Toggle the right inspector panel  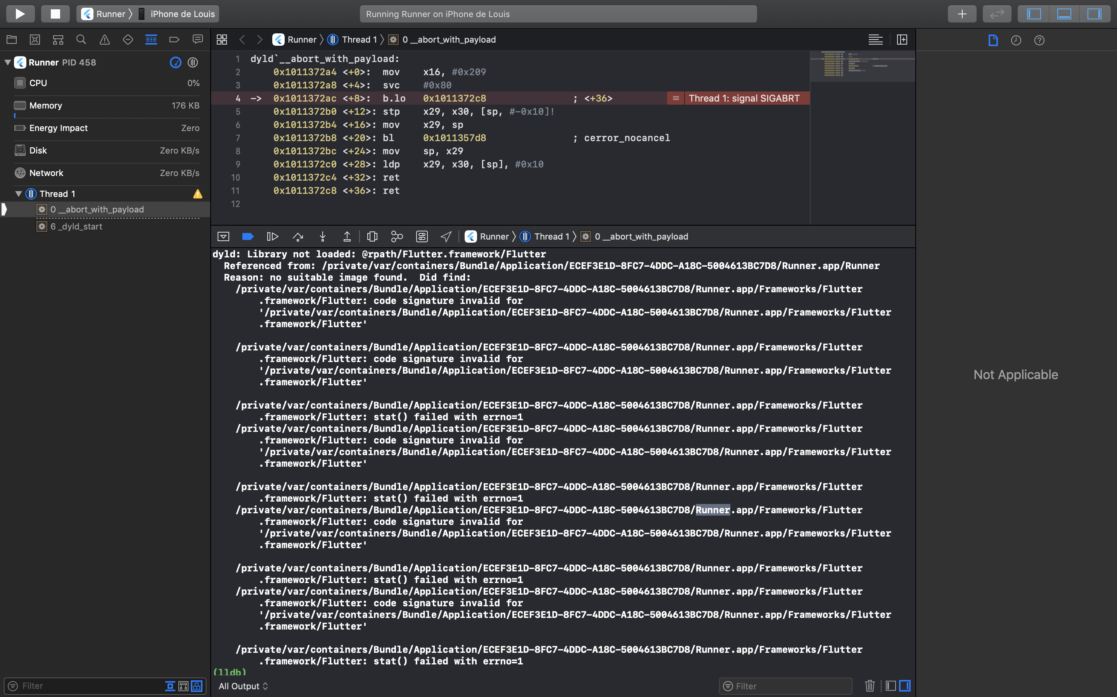pos(1095,14)
